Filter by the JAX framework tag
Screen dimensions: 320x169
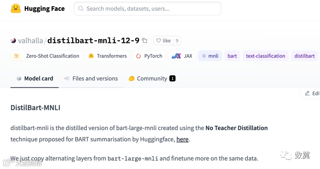pos(181,56)
